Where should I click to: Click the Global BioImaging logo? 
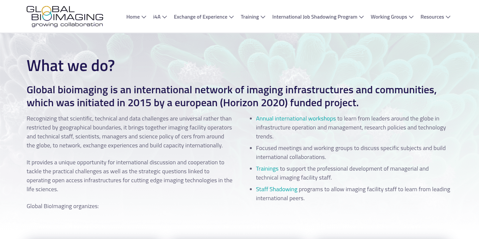65,16
